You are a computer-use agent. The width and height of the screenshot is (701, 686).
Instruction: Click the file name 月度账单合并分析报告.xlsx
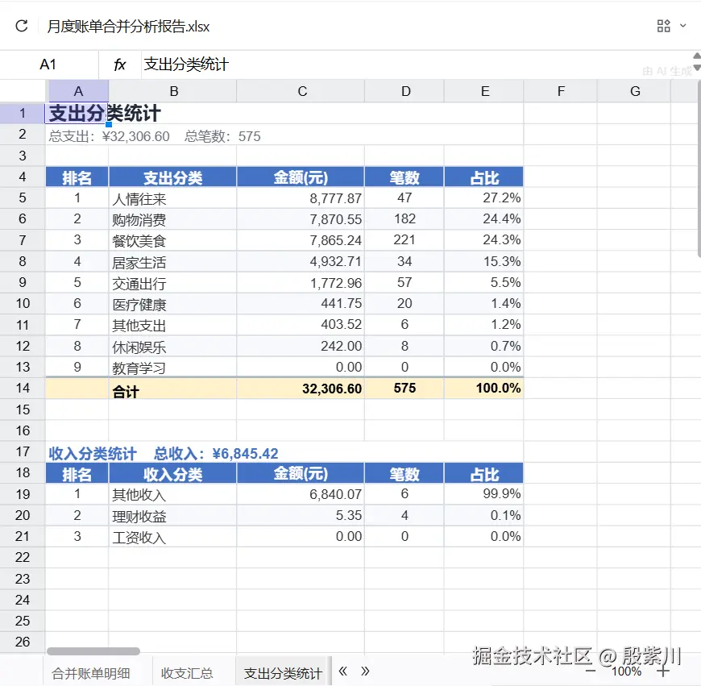pyautogui.click(x=128, y=27)
